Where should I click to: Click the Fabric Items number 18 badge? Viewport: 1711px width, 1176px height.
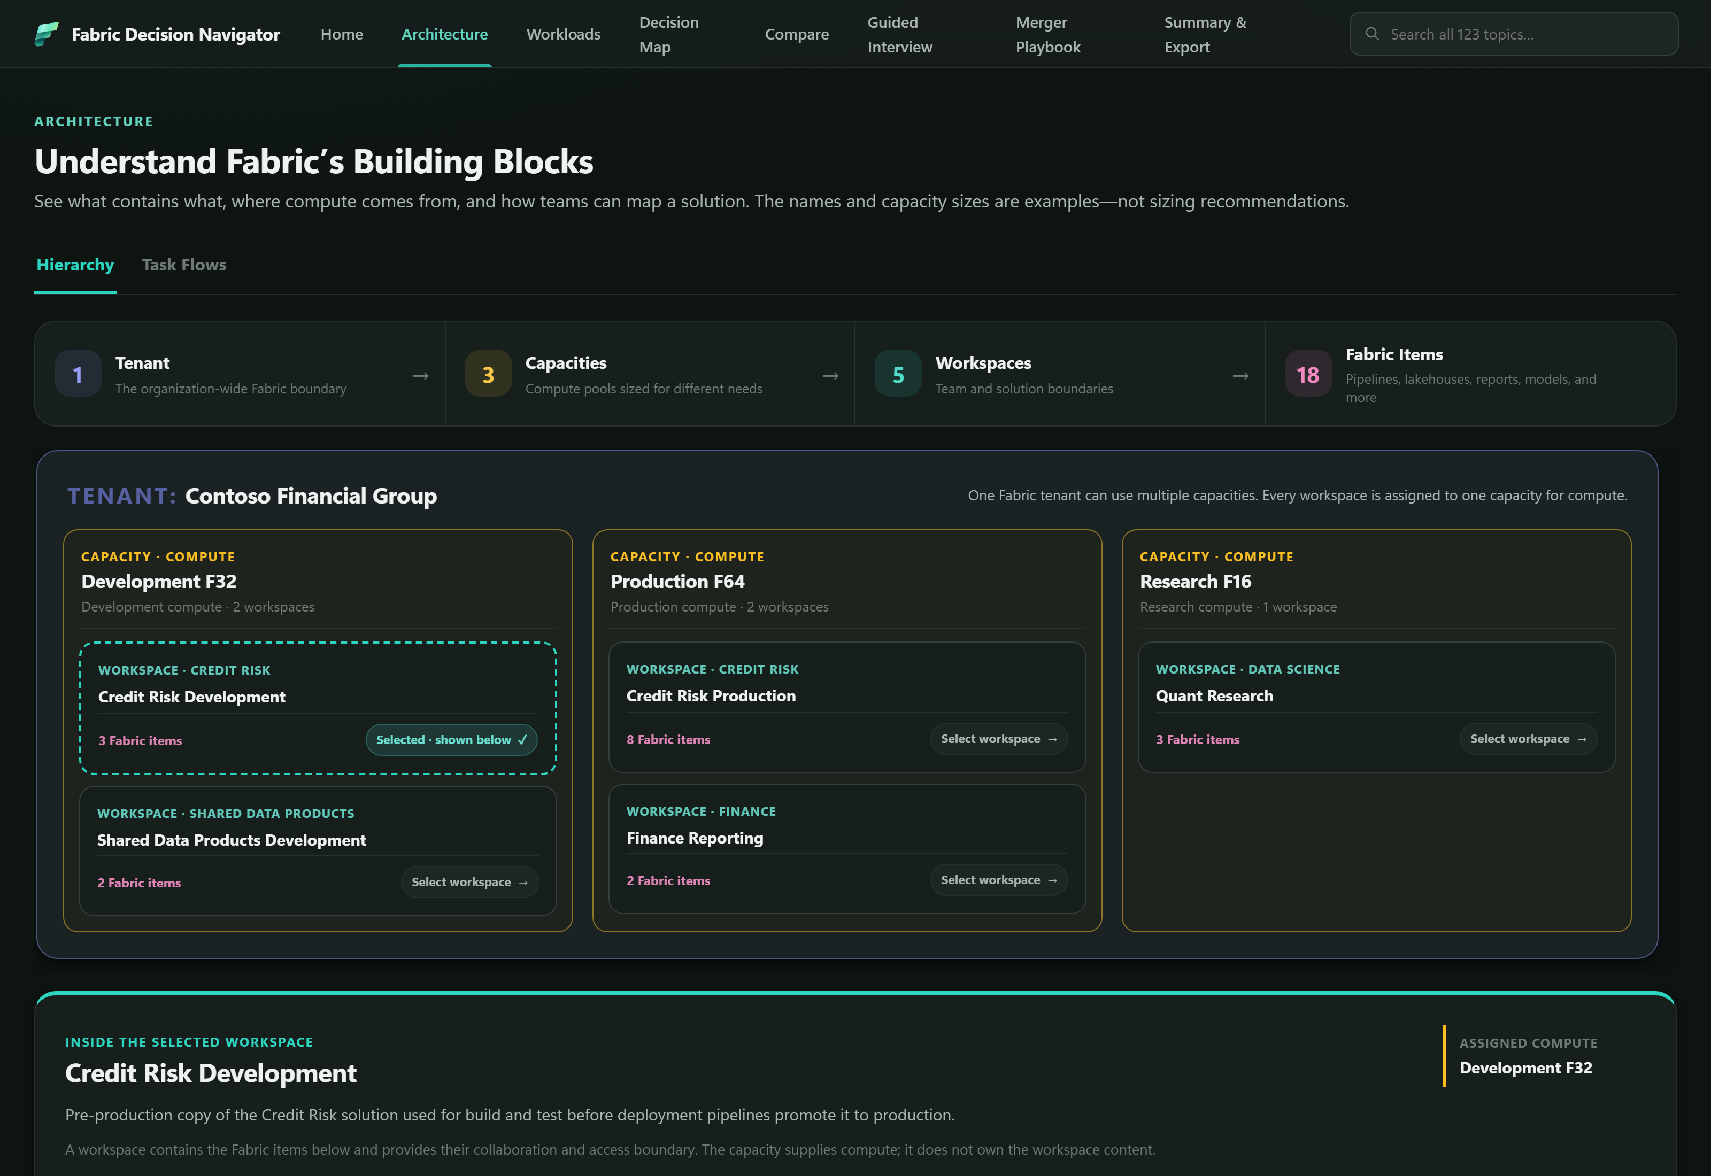point(1308,374)
